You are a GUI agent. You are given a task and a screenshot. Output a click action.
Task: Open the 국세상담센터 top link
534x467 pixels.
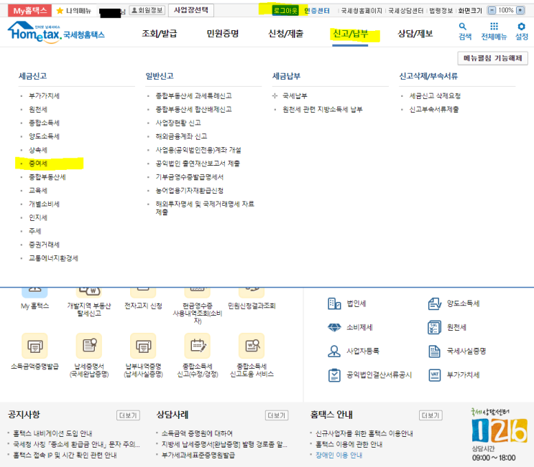(x=405, y=11)
